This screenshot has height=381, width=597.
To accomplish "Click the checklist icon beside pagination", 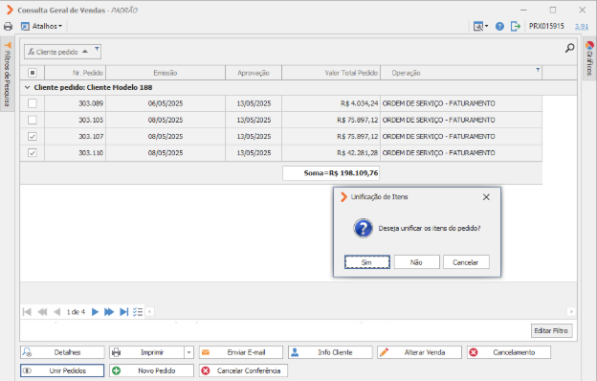I will 138,312.
